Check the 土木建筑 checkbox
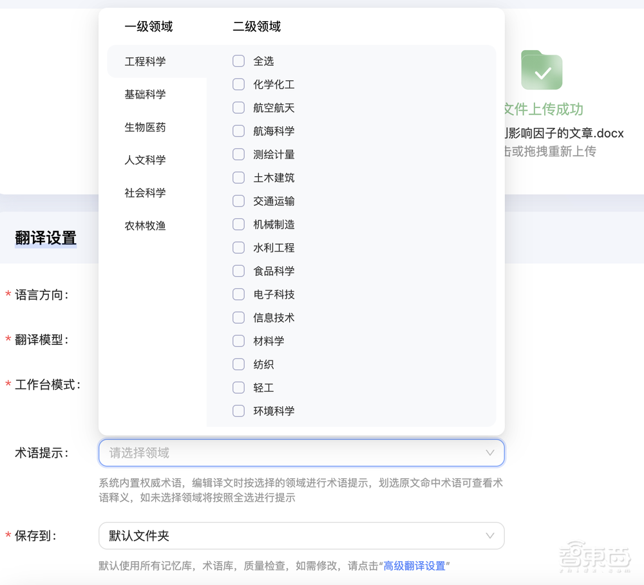The width and height of the screenshot is (644, 585). pyautogui.click(x=238, y=178)
